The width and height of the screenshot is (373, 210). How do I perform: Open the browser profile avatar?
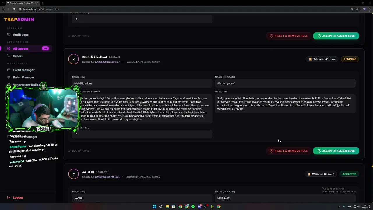pyautogui.click(x=364, y=9)
